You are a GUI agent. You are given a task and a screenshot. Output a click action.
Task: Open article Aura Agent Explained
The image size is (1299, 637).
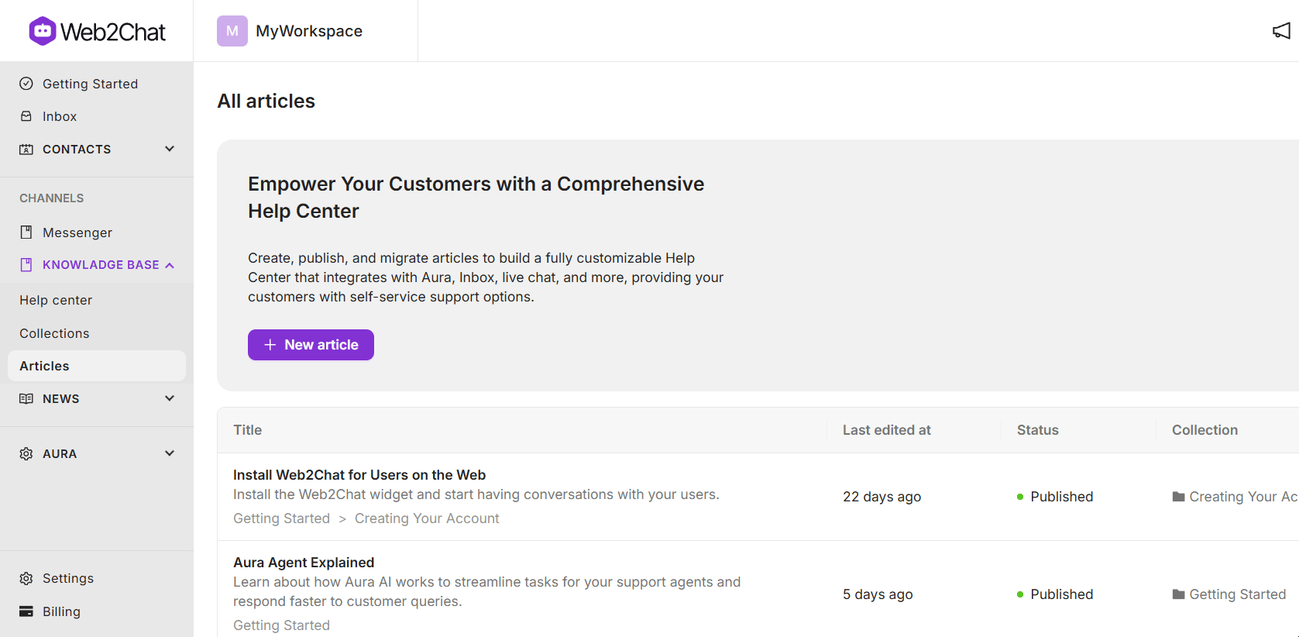coord(304,563)
